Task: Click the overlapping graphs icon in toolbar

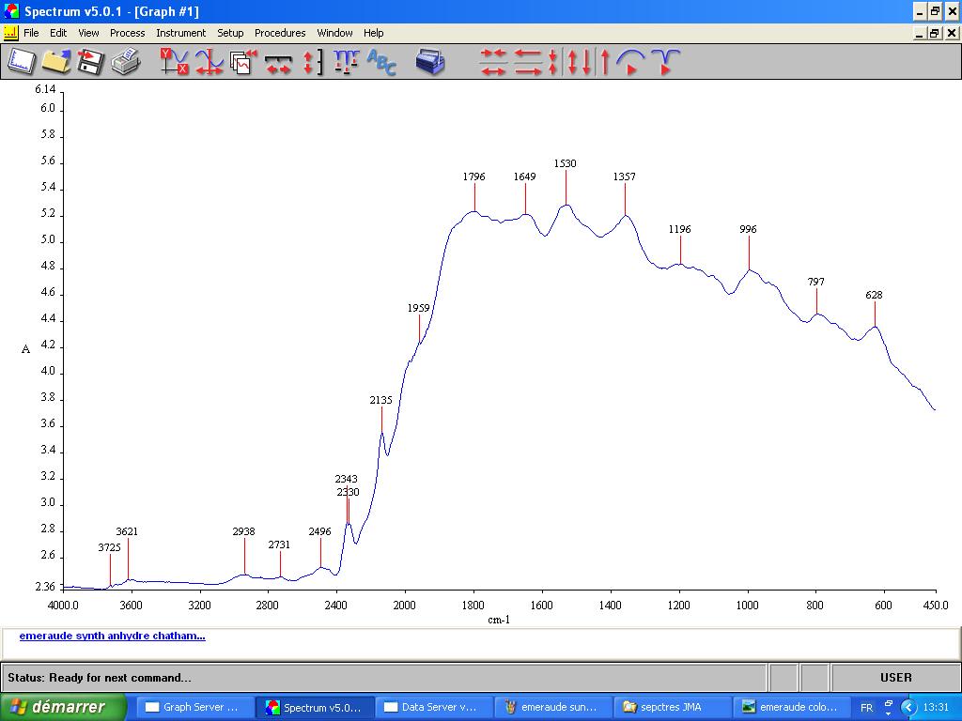Action: click(243, 62)
